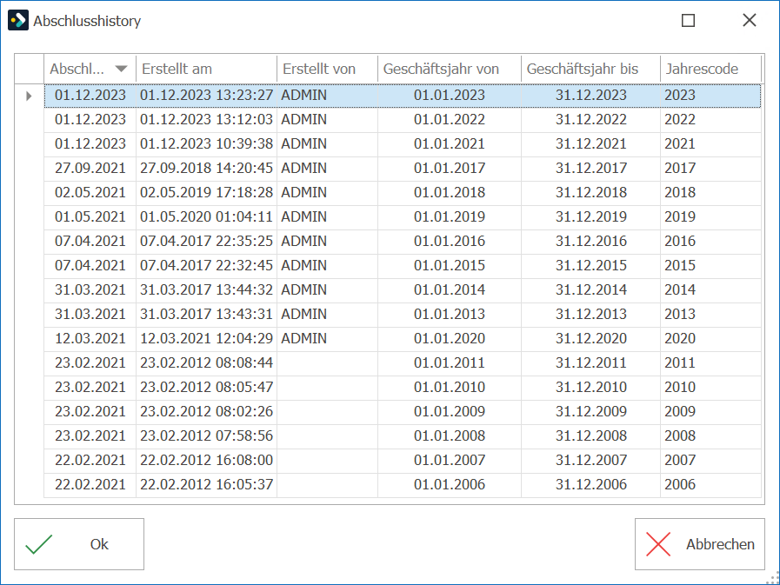Click Geschäftsjahr von 01.01.2021 cell
780x585 pixels.
[x=450, y=144]
